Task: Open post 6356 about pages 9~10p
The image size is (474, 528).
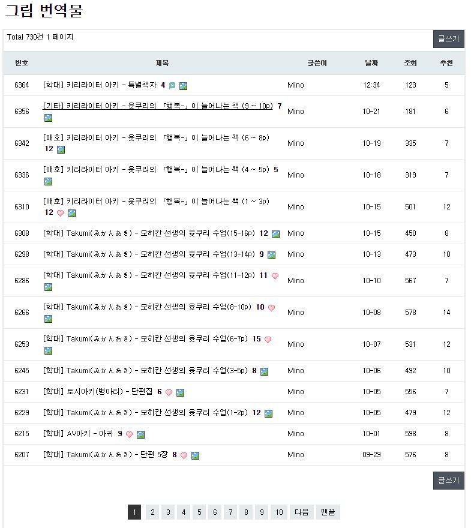Action: point(158,106)
